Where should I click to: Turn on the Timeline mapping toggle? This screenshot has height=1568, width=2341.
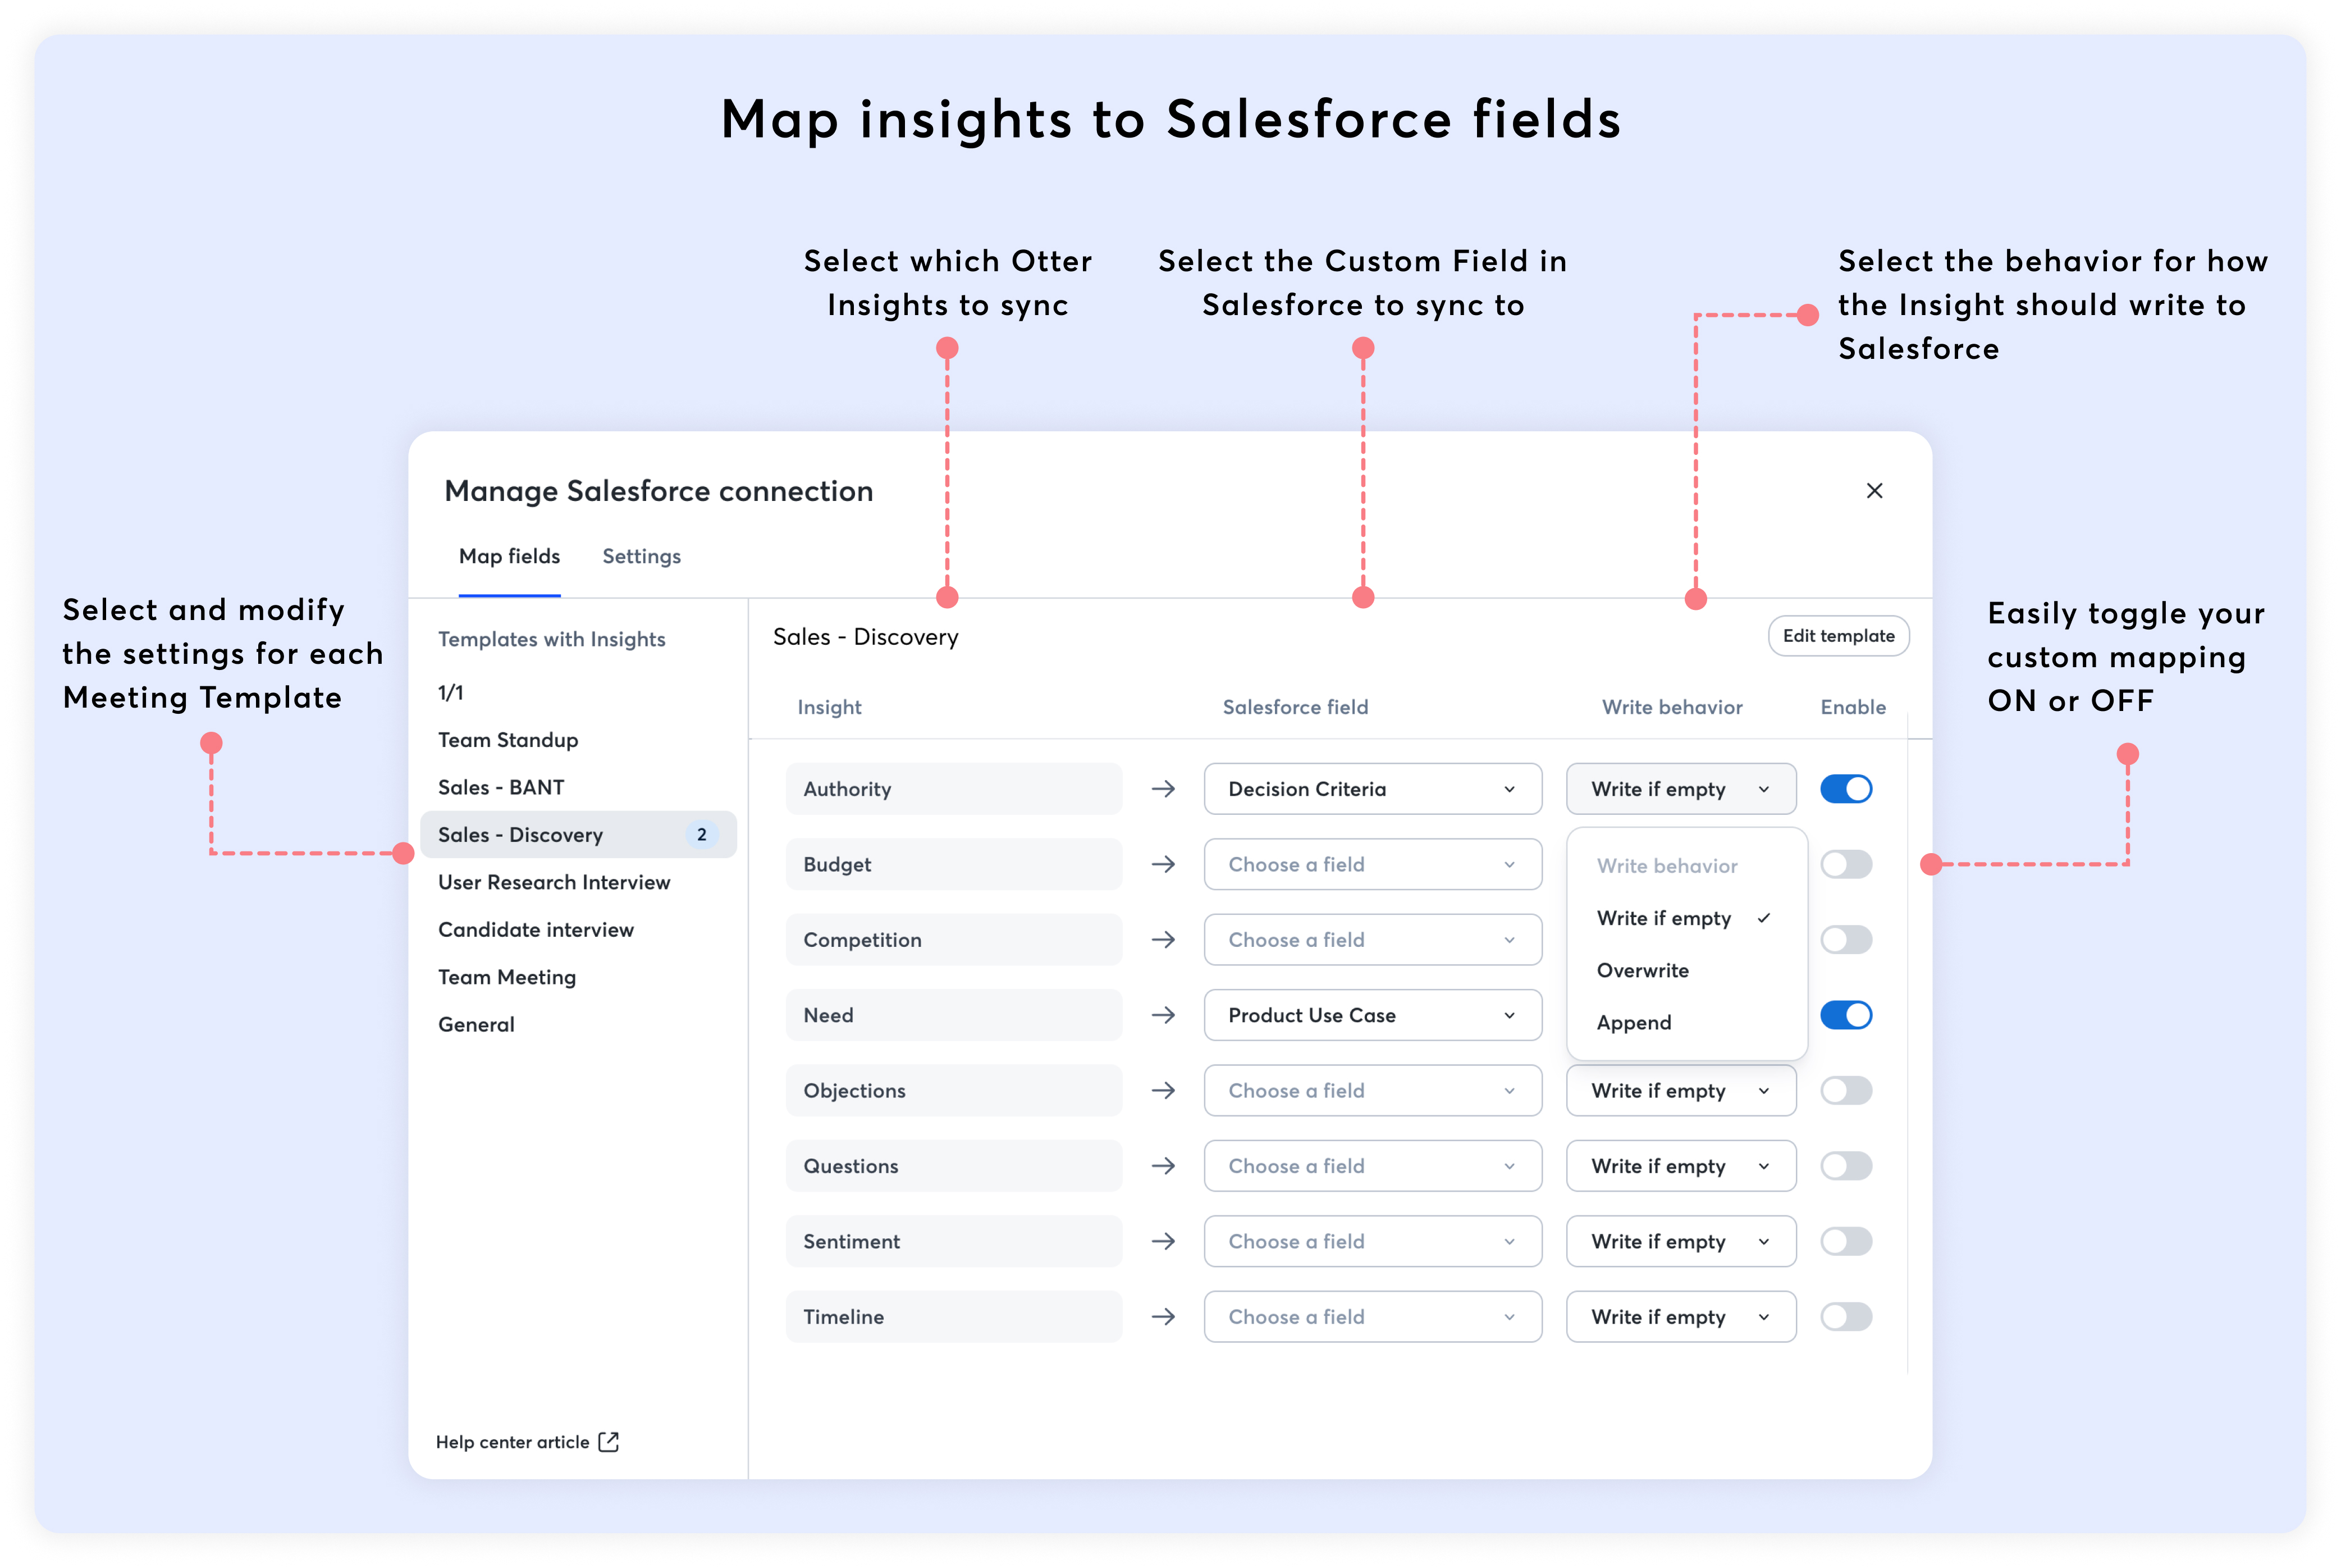1845,1317
